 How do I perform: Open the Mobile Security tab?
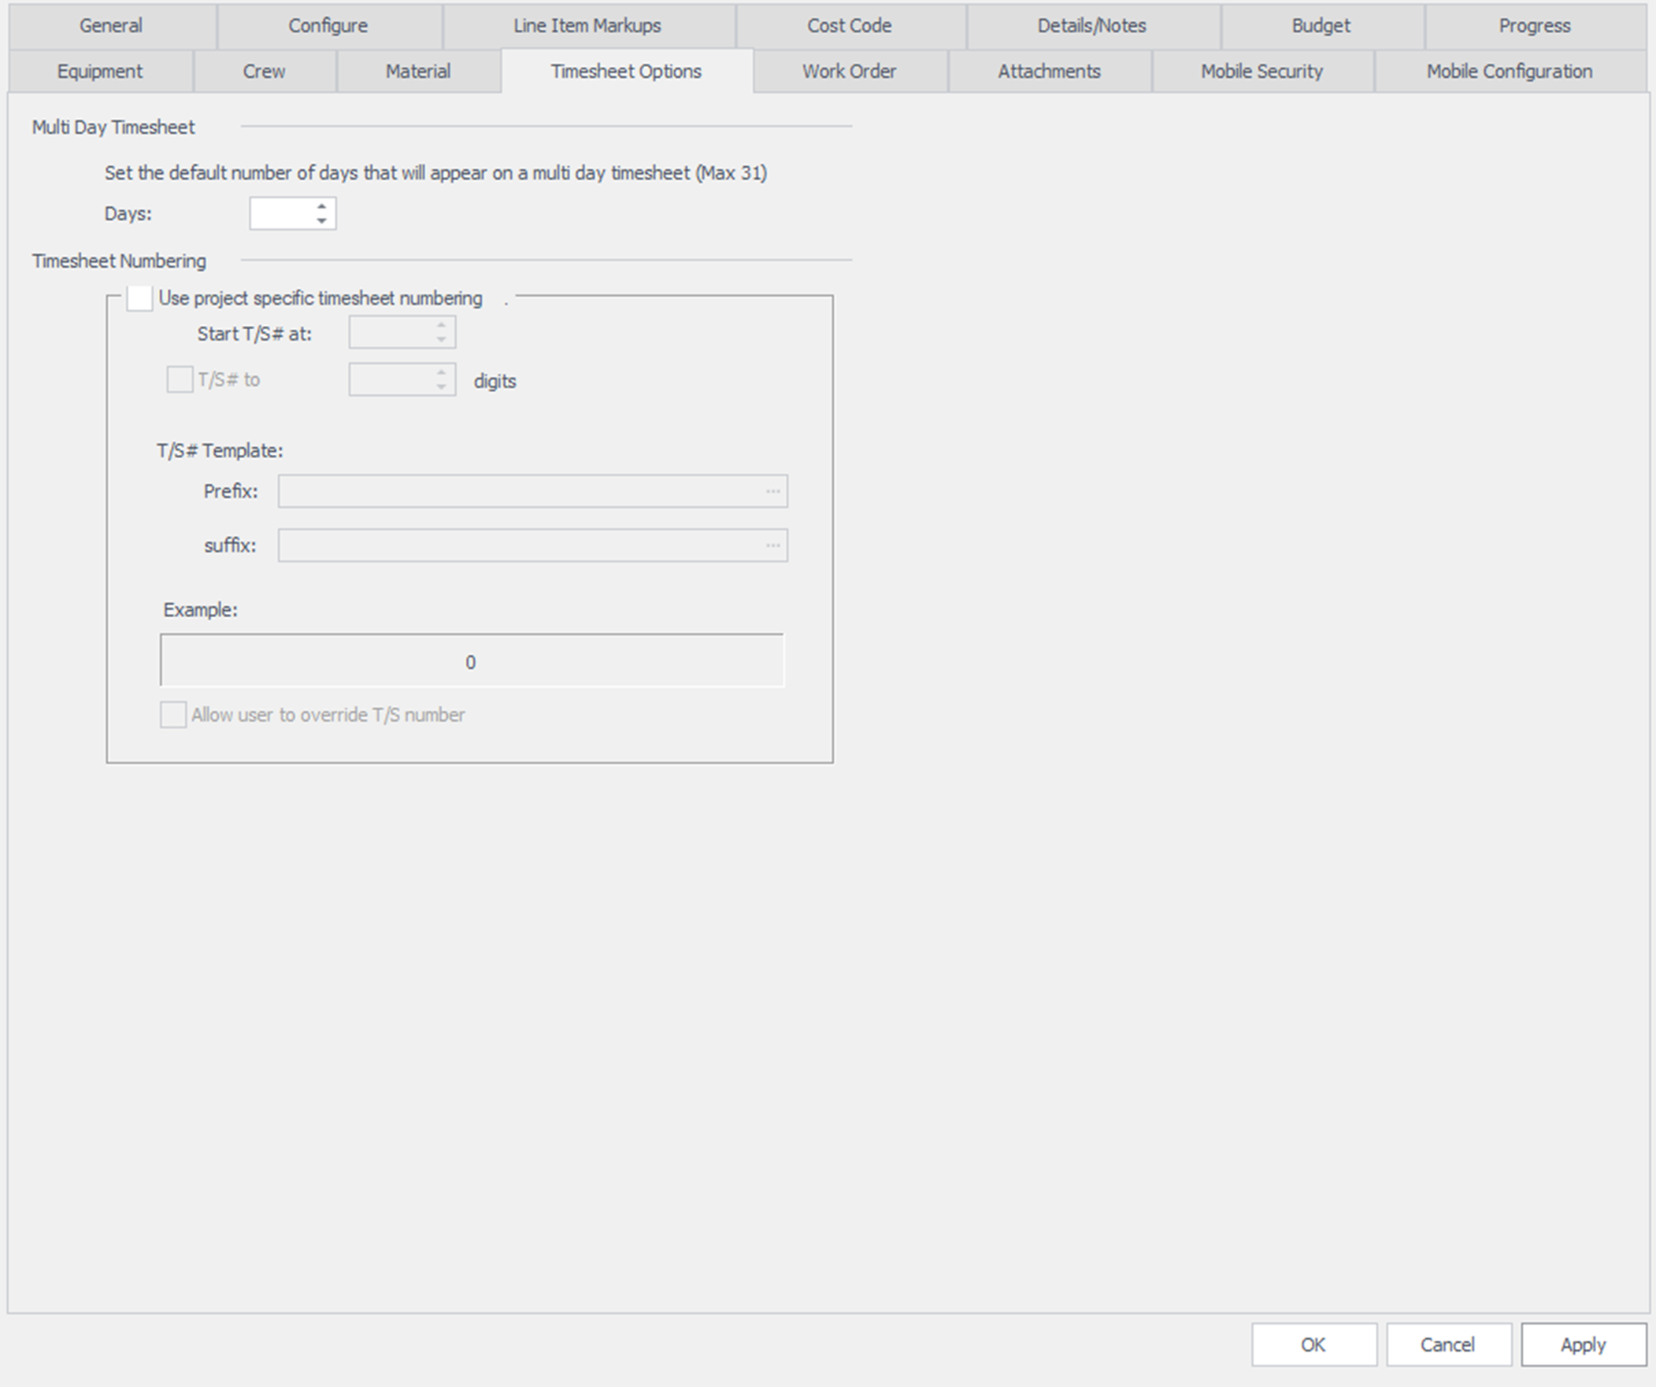pos(1261,72)
